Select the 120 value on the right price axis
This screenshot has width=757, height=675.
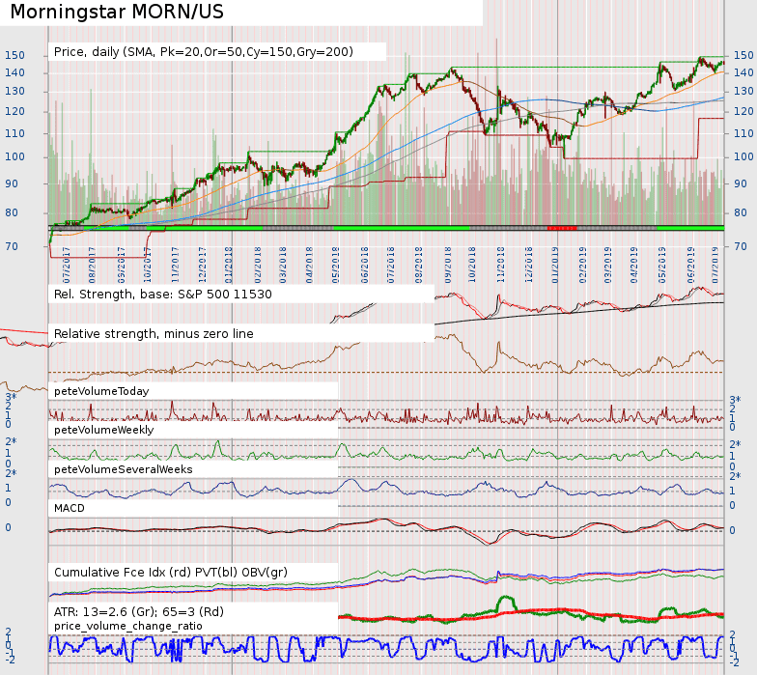[743, 111]
